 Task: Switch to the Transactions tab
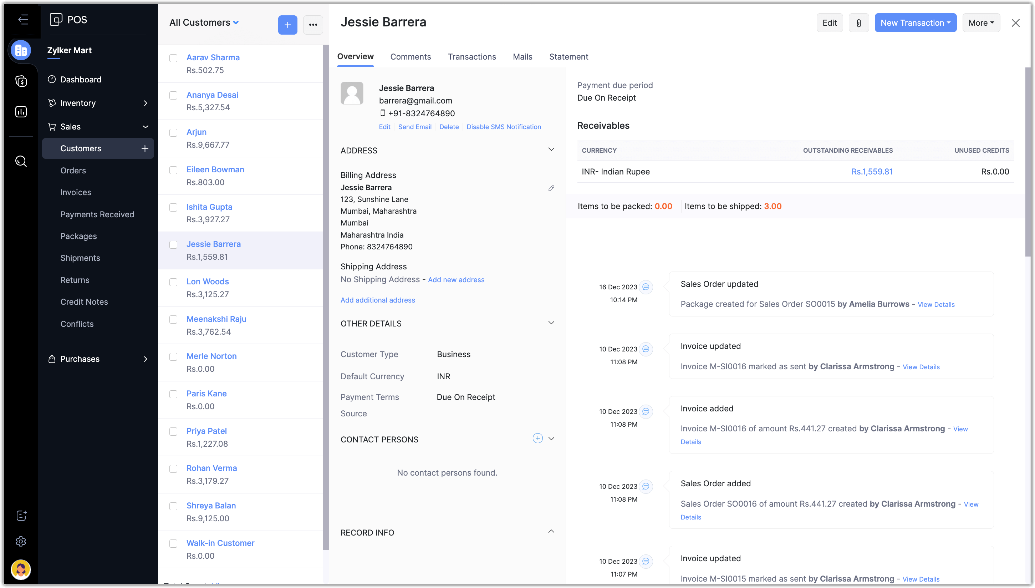(x=471, y=57)
